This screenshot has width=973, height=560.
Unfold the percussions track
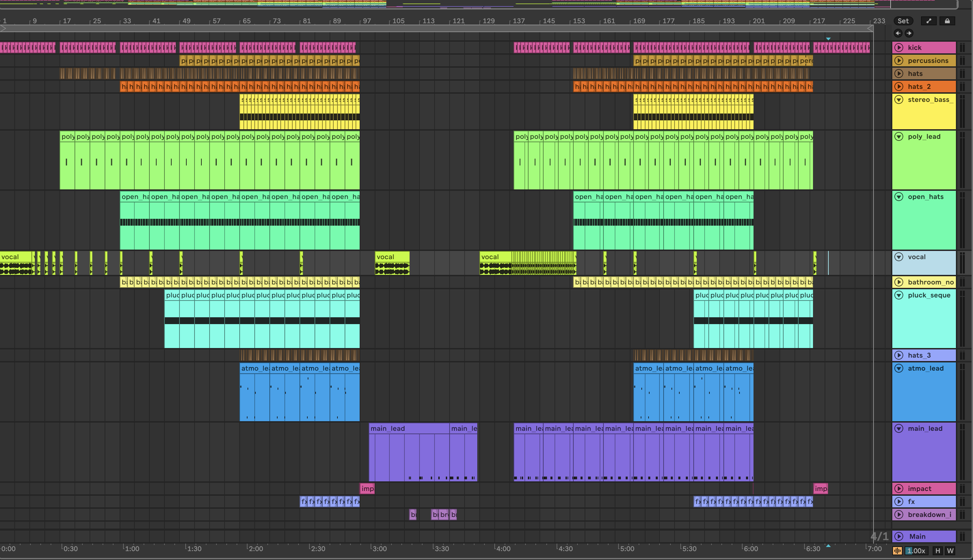[x=899, y=61]
